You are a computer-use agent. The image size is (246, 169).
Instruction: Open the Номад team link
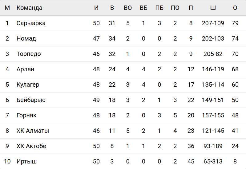click(x=26, y=38)
